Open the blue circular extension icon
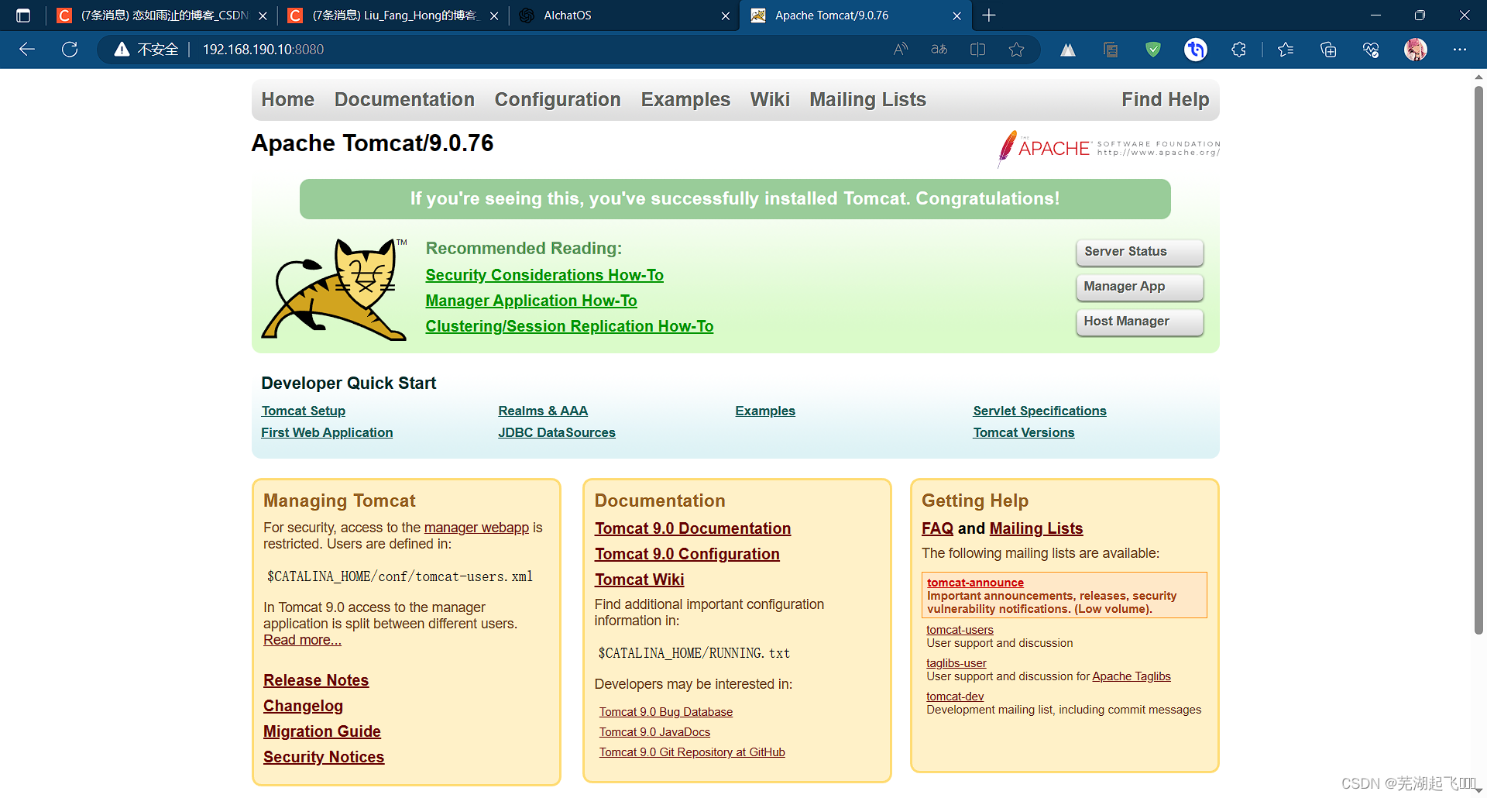This screenshot has height=798, width=1487. click(x=1196, y=50)
